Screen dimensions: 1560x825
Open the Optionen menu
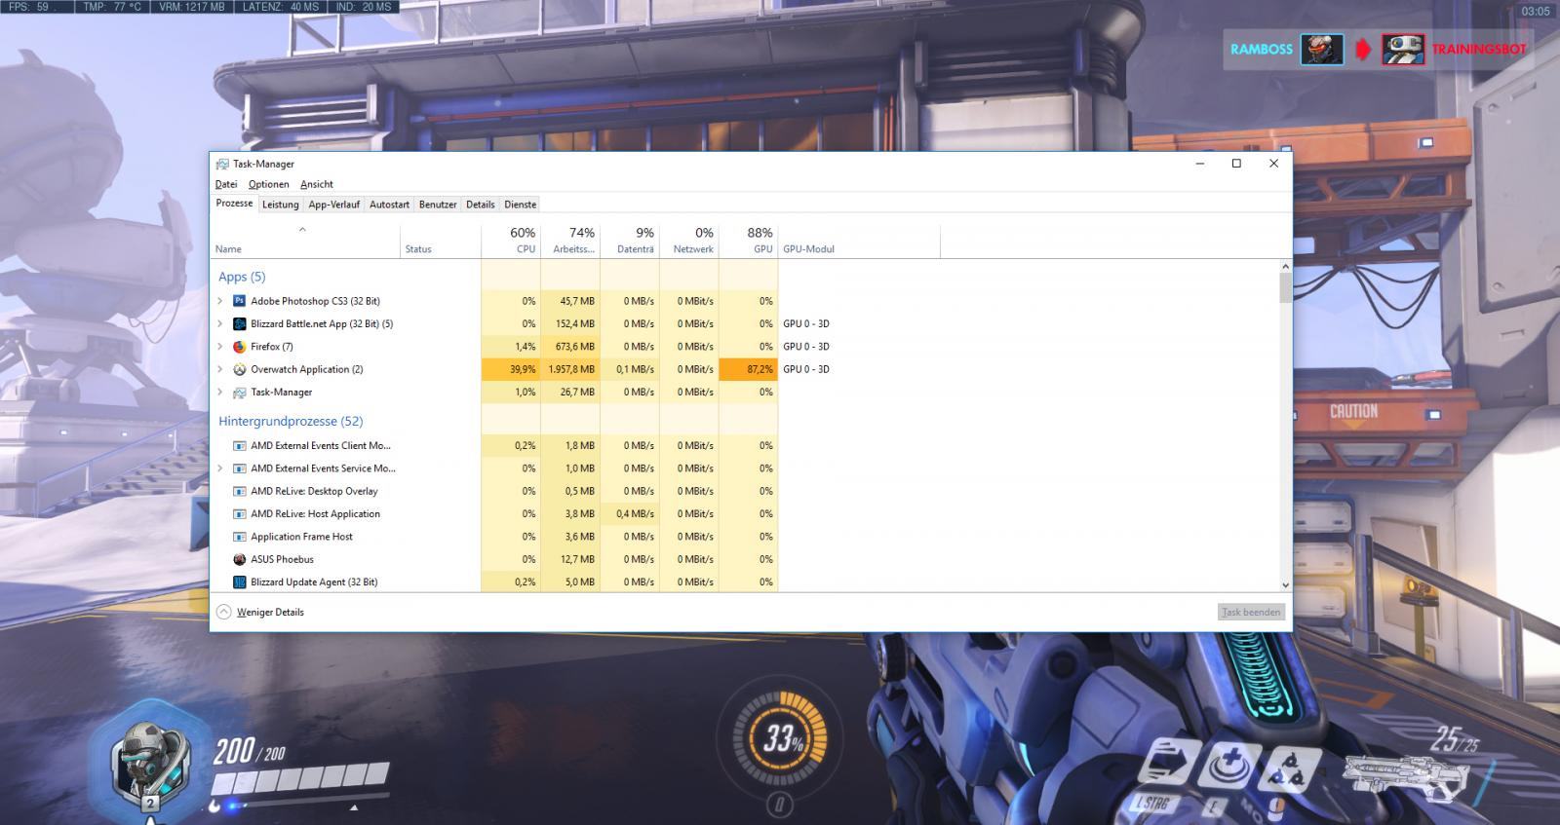[268, 184]
